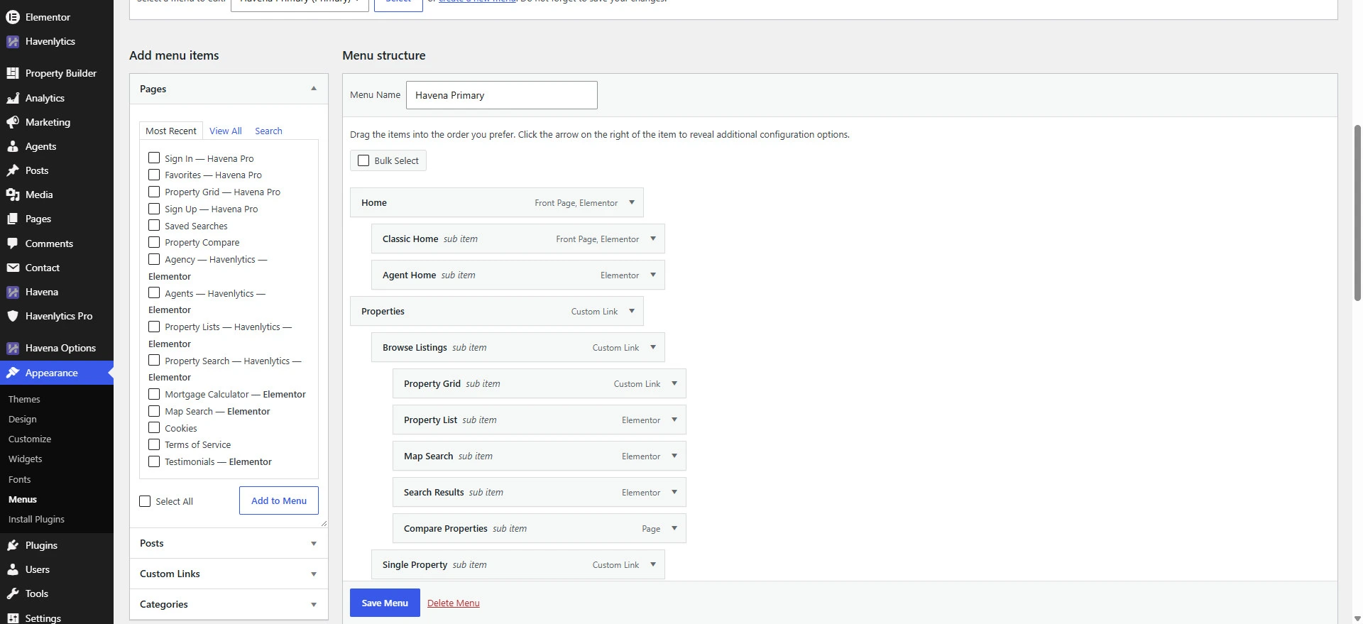The image size is (1363, 624).
Task: Open the Widgets submenu item
Action: [x=26, y=459]
